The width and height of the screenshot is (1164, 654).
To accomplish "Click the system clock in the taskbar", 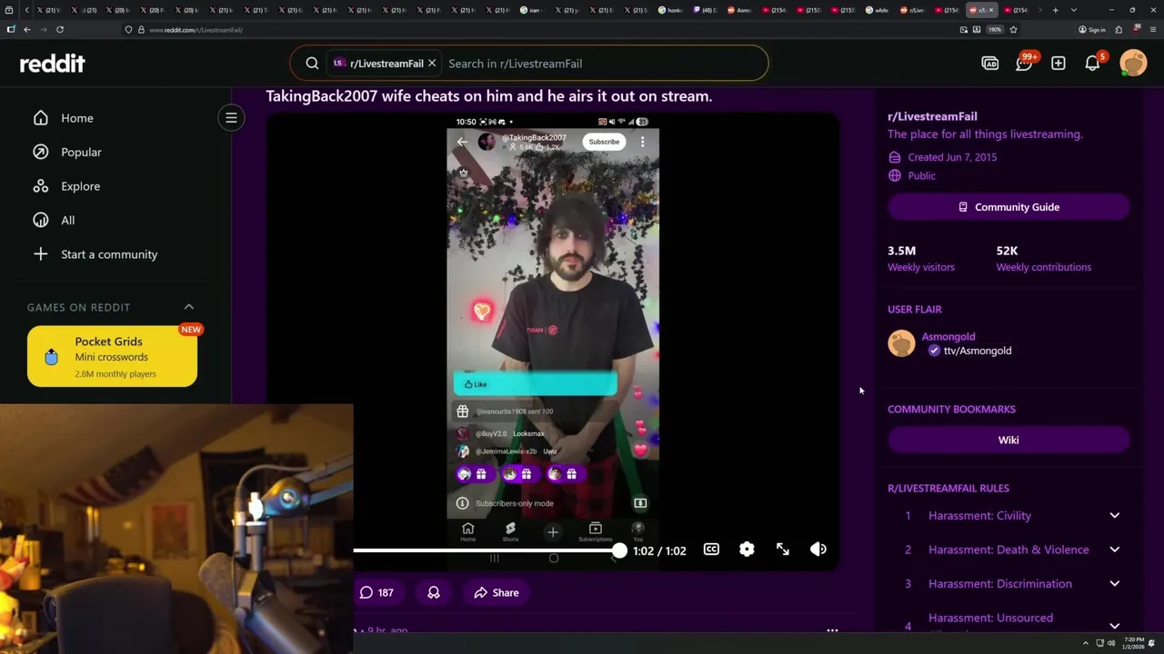I will tap(1133, 643).
